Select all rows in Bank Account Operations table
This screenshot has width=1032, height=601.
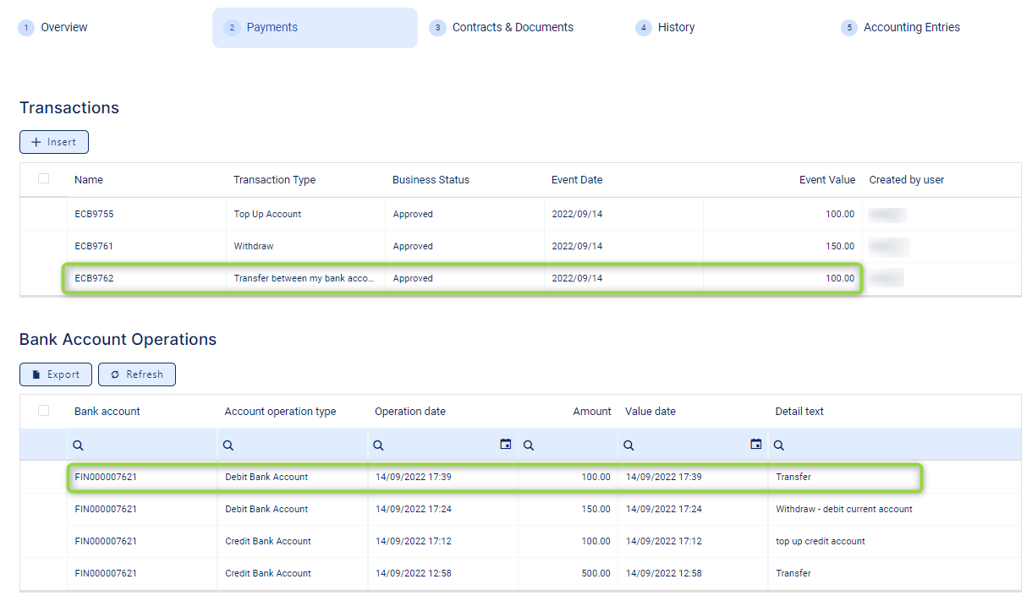(x=44, y=411)
